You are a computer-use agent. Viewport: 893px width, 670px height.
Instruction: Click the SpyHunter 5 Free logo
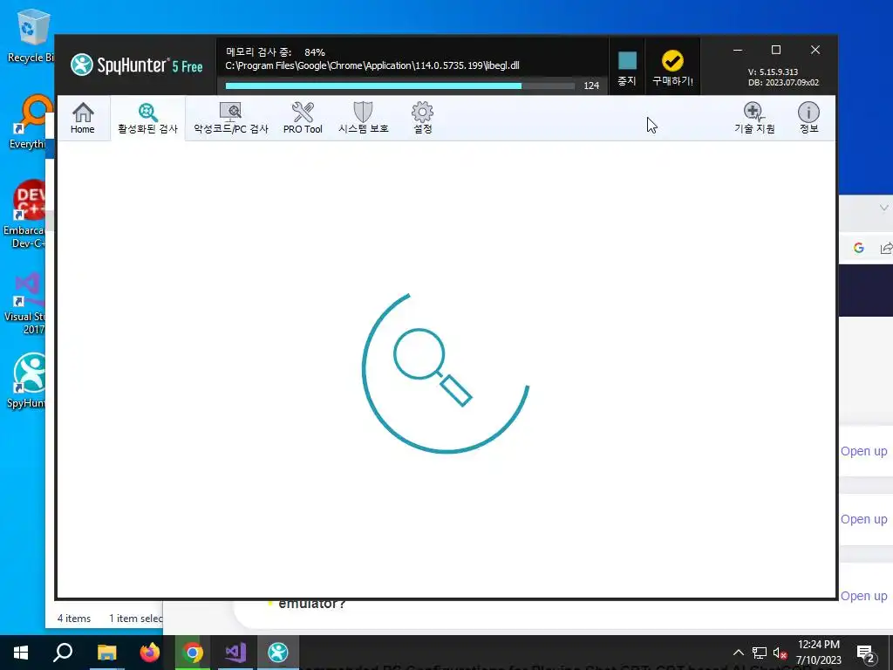tap(137, 65)
